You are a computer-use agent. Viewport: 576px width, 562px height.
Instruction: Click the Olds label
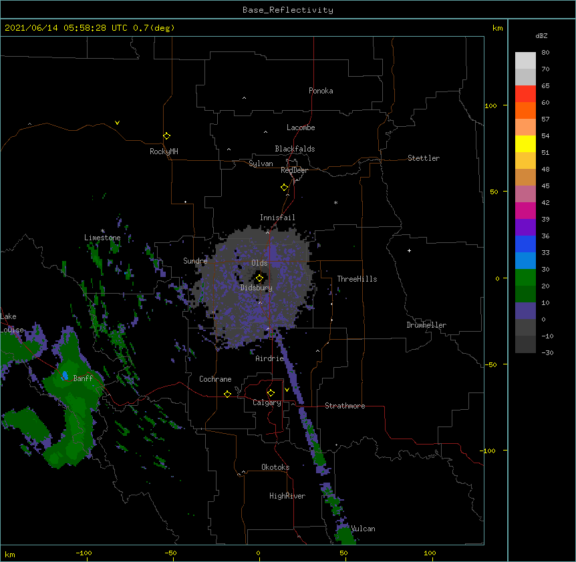[x=259, y=263]
